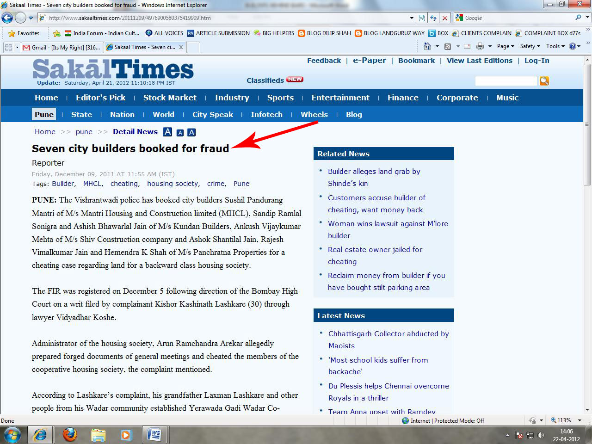Open the Help question mark icon
This screenshot has height=444, width=592.
click(x=573, y=46)
